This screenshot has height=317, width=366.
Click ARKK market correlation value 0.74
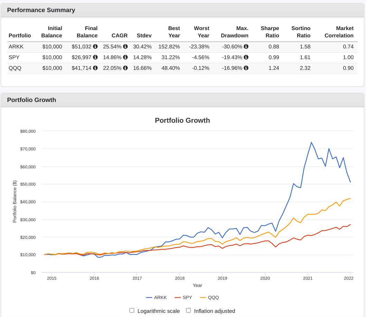pos(348,47)
